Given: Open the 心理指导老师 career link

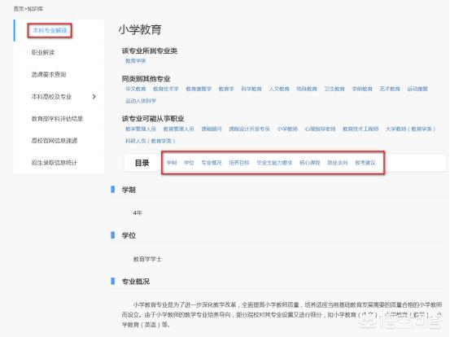Looking at the screenshot, I should coord(320,129).
